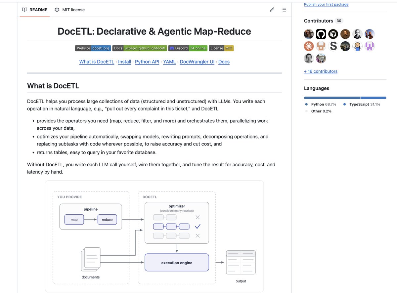Click the orange starburst contributor avatar
Image resolution: width=397 pixels, height=293 pixels.
pos(309,46)
